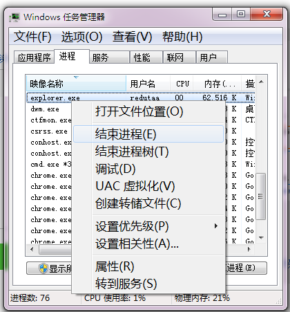The height and width of the screenshot is (312, 290).
Task: Open the 选项(O) menu
Action: coord(81,37)
